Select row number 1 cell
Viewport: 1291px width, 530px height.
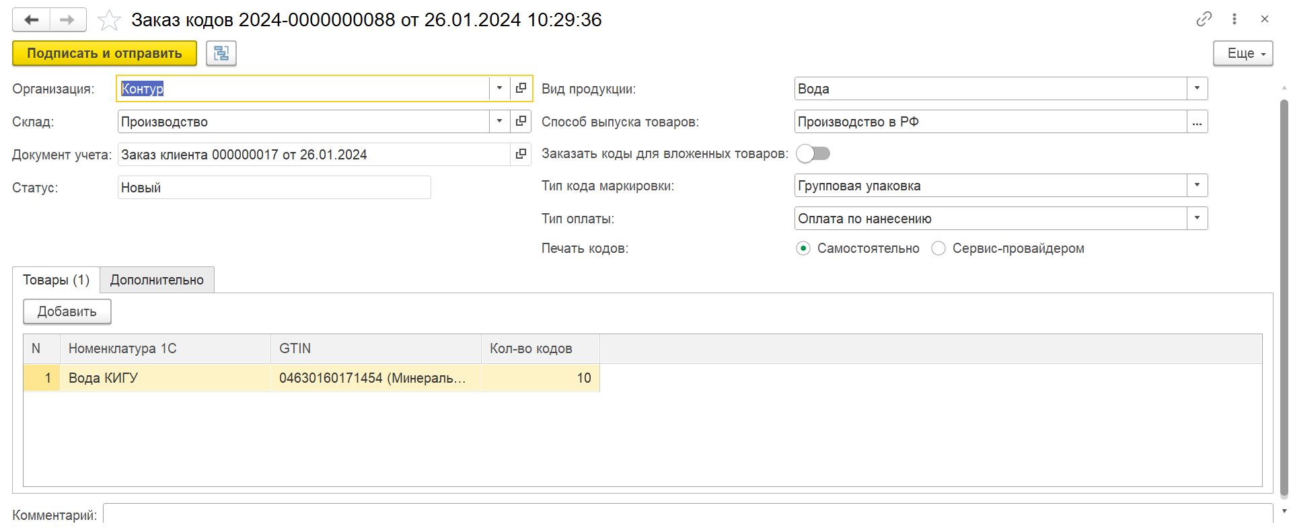click(x=42, y=378)
